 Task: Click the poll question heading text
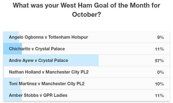coord(87,10)
